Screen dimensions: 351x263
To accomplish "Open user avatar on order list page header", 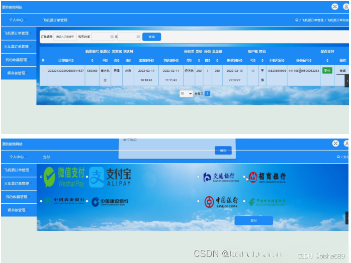I will coord(346,7).
